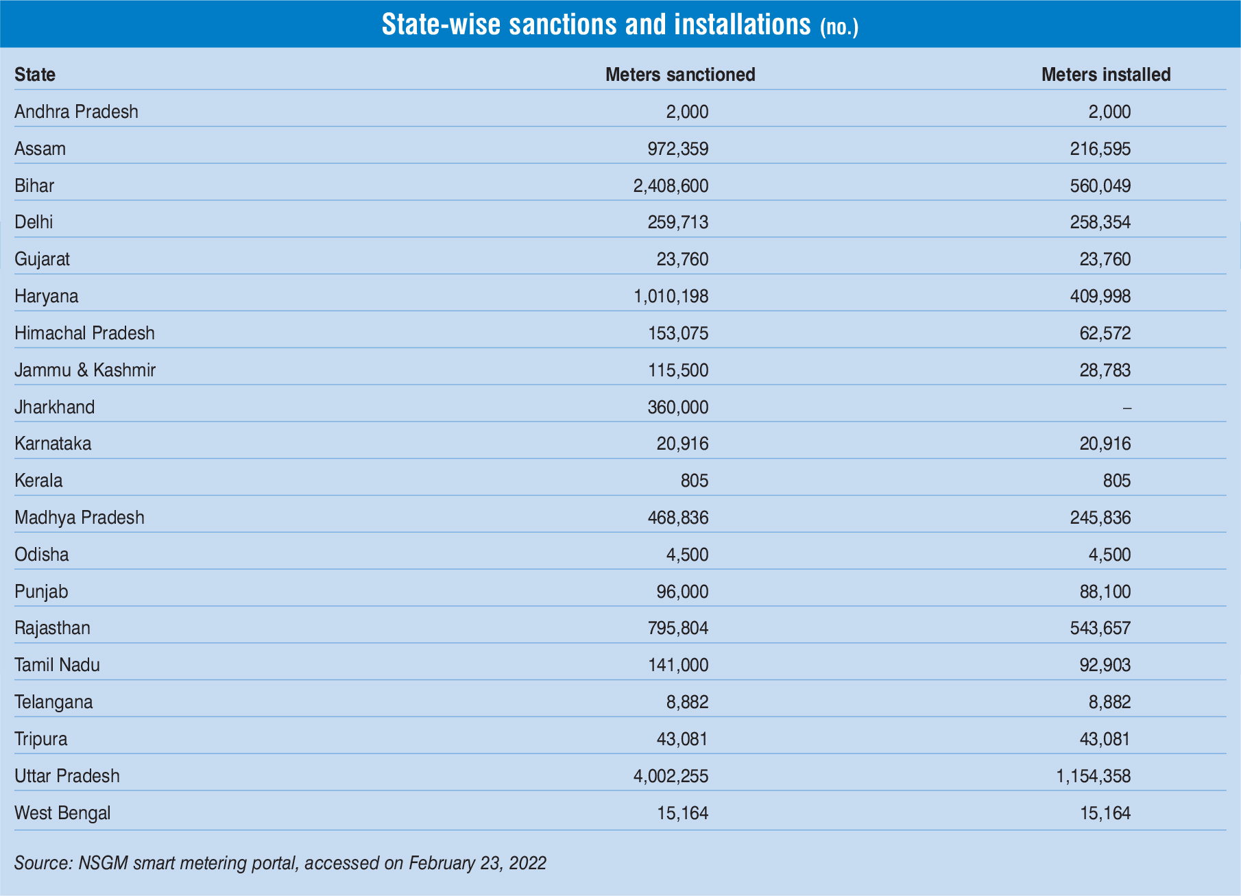Click Haryana's sanctioned value 1,010,198
1241x896 pixels.
coord(671,296)
